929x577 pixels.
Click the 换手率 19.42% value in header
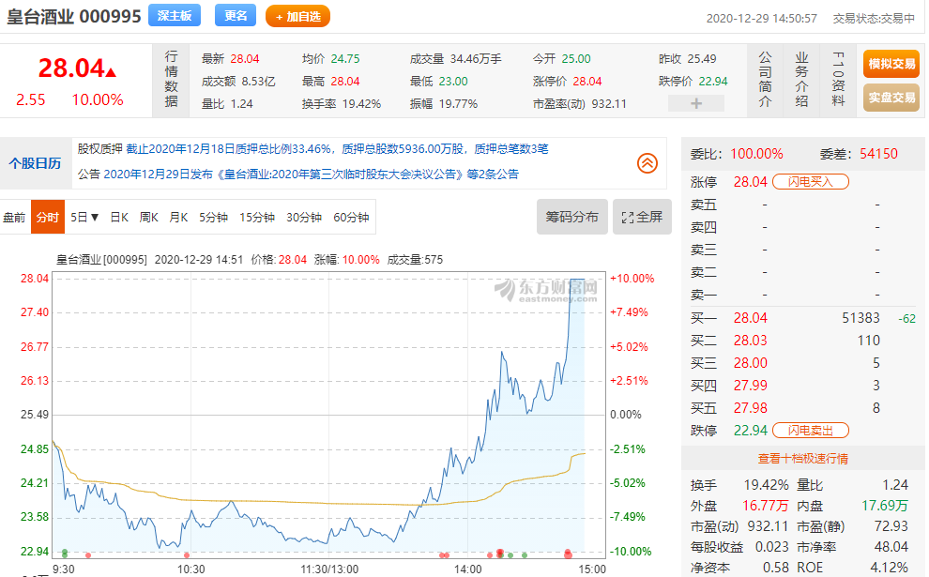click(361, 104)
